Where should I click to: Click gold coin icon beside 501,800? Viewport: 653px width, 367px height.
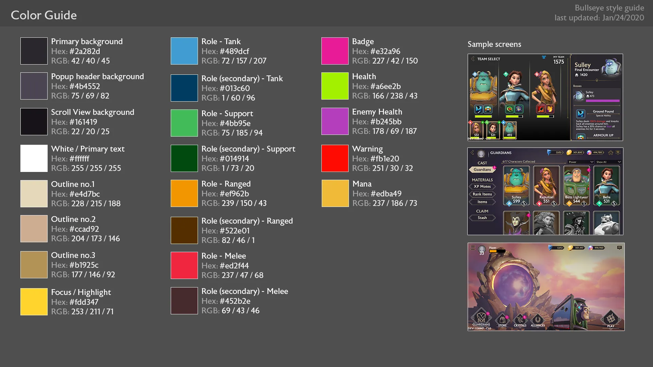[x=569, y=153]
